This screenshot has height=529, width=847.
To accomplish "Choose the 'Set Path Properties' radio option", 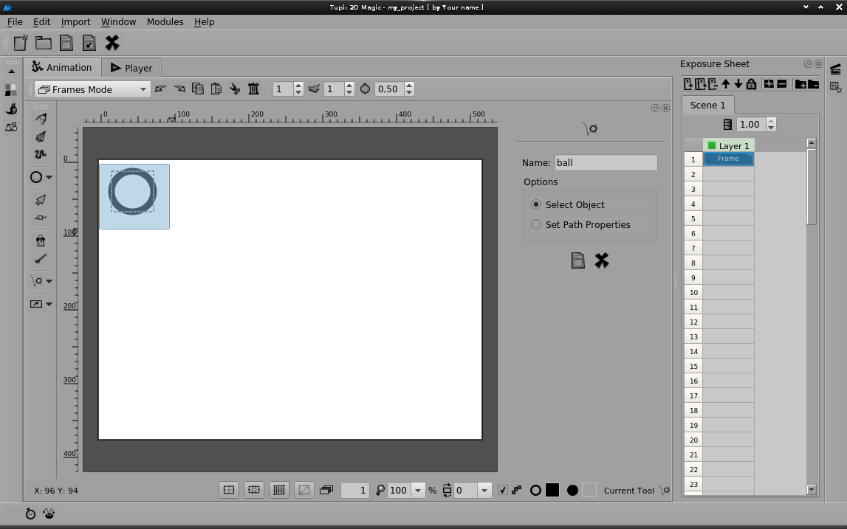I will (x=536, y=224).
